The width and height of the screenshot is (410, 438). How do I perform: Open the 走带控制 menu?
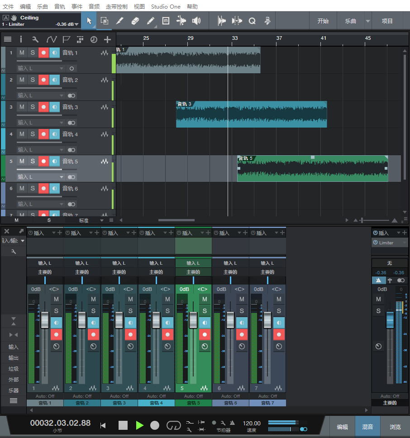click(x=117, y=6)
